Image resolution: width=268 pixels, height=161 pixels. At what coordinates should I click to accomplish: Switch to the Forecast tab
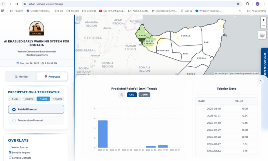[52, 77]
